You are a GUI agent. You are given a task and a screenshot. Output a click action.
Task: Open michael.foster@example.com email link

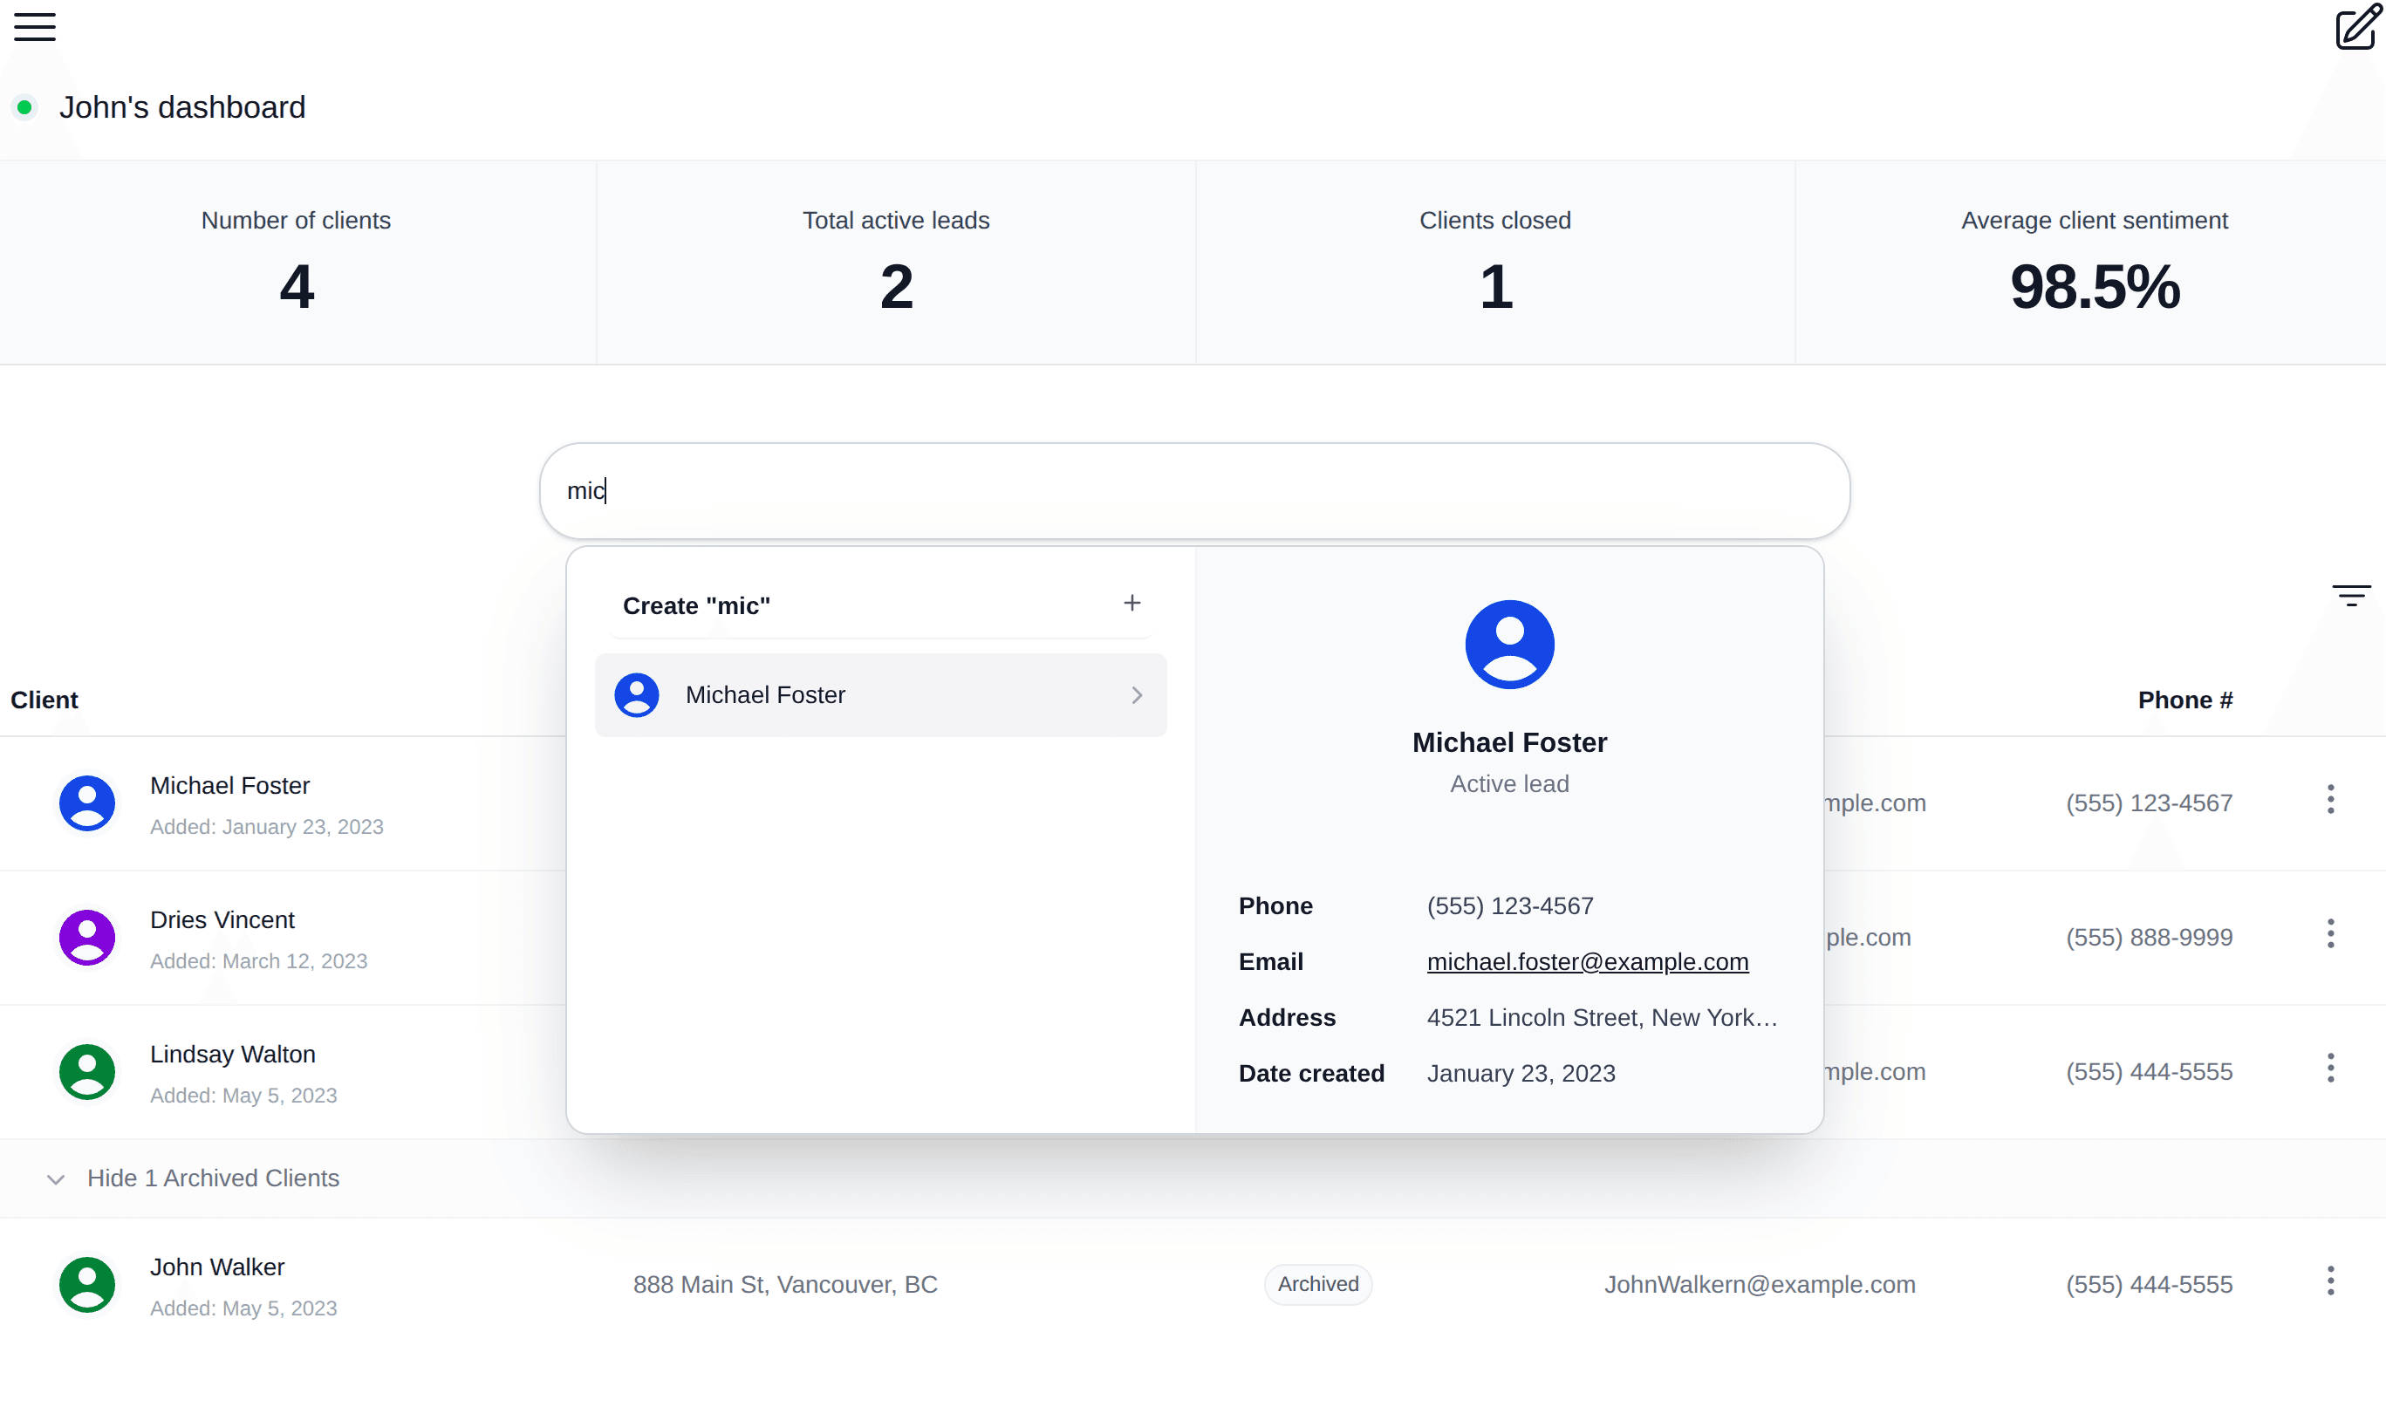(x=1587, y=962)
